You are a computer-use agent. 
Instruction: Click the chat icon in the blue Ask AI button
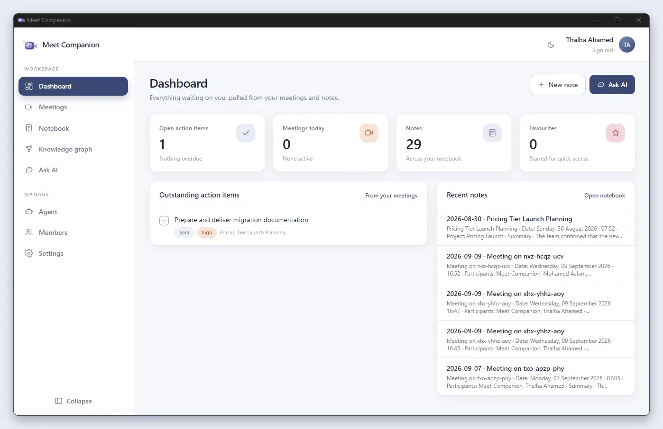(601, 85)
